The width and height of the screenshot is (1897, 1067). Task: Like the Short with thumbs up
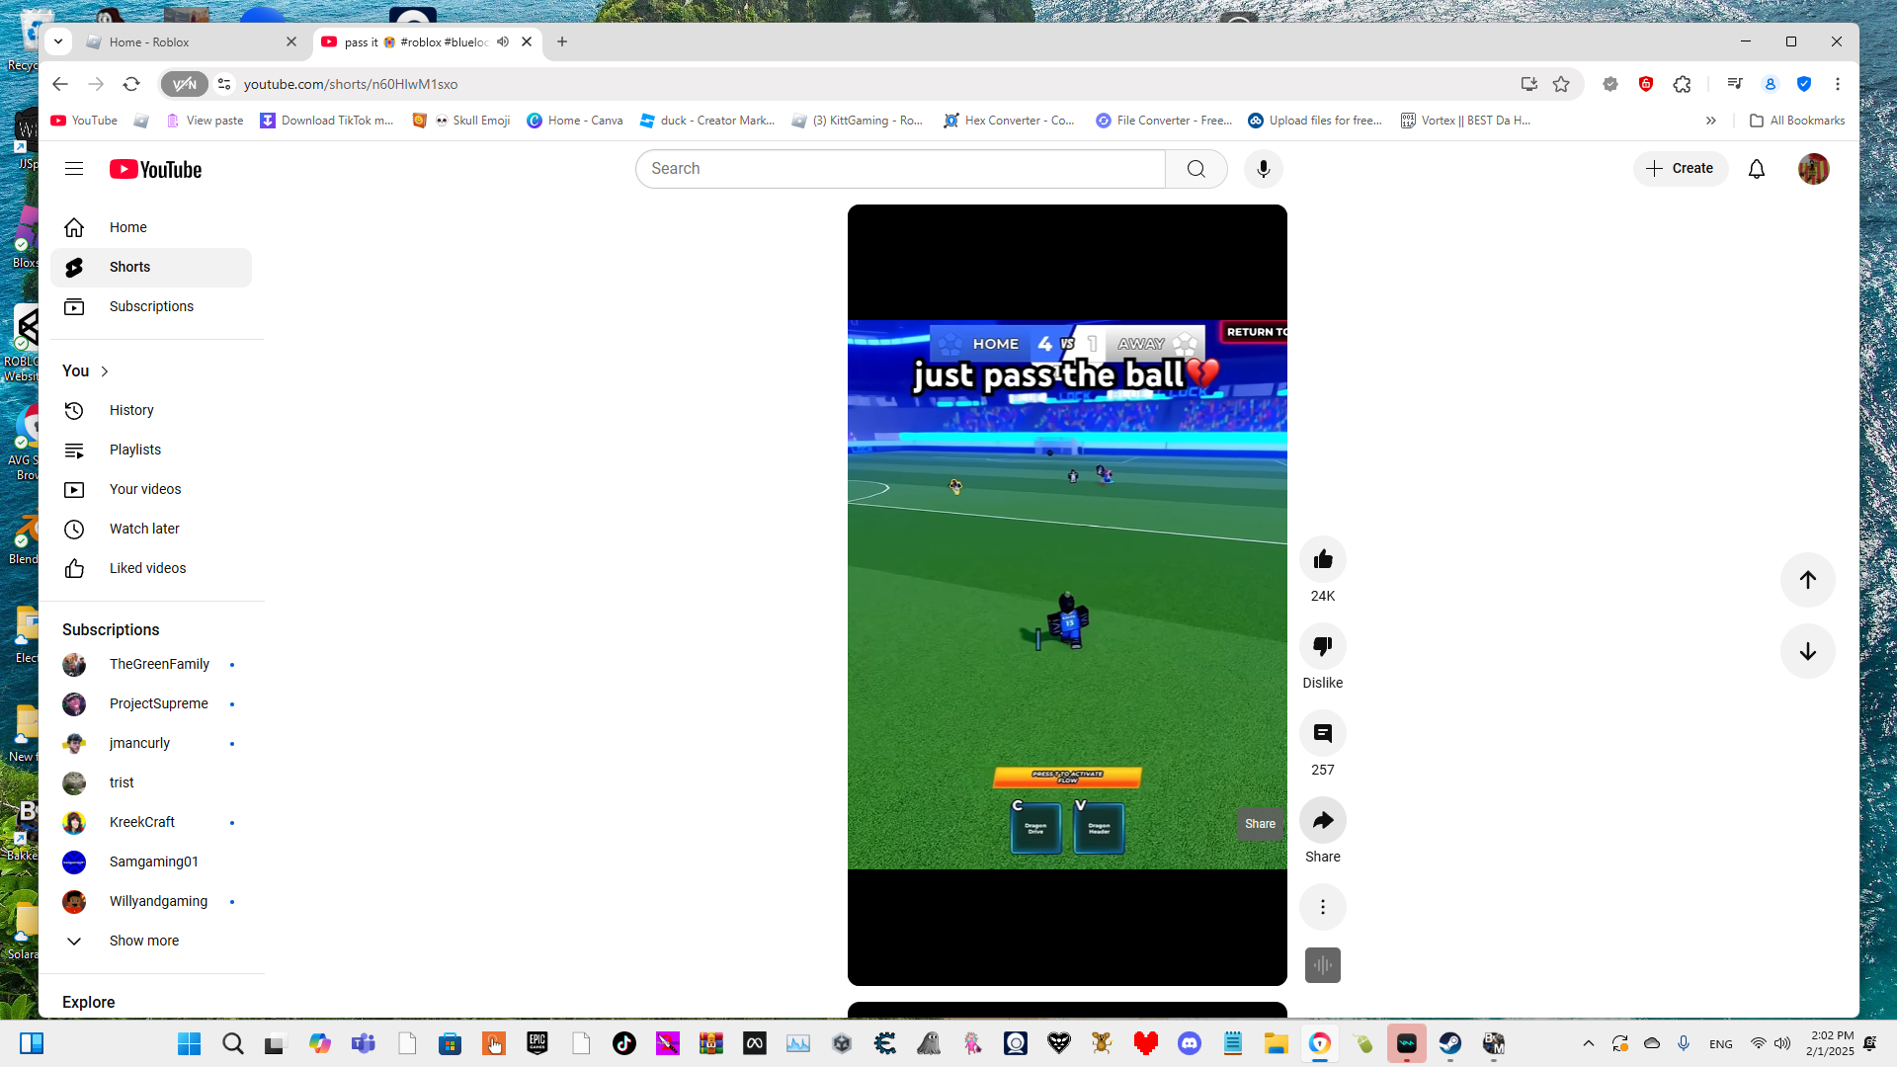pyautogui.click(x=1322, y=560)
